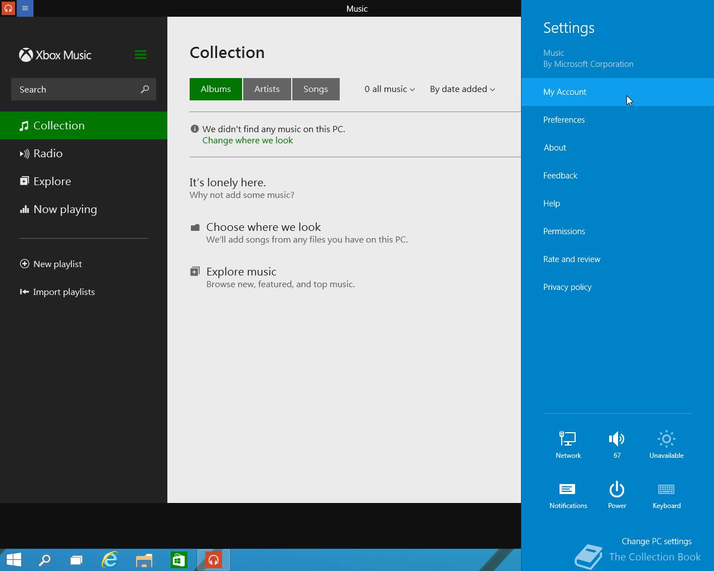Open Internet Explorer from taskbar

click(x=110, y=560)
